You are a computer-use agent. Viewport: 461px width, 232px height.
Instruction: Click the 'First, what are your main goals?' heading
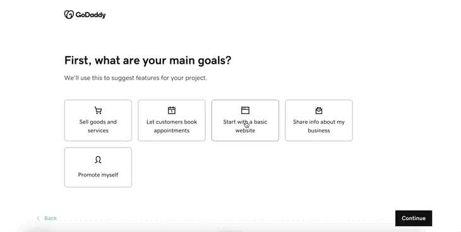pyautogui.click(x=148, y=61)
